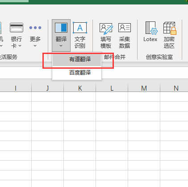The height and width of the screenshot is (187, 188).
Task: Click the 邮件合并 group label
Action: tap(115, 57)
